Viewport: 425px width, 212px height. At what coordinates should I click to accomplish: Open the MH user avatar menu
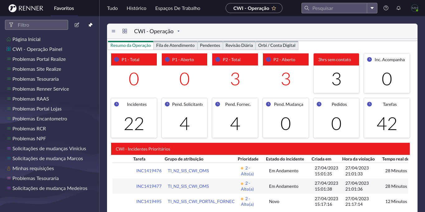pos(415,8)
